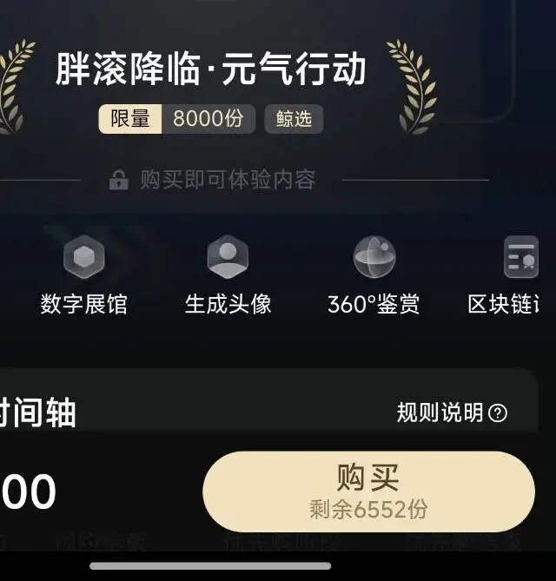Select the 鲸选 tag badge
The image size is (556, 581).
(x=294, y=119)
